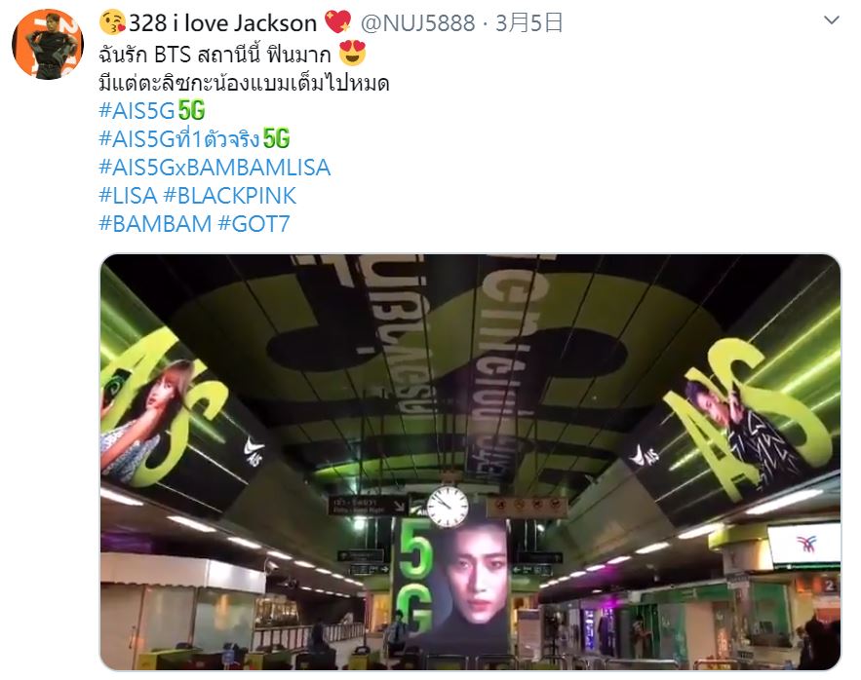Open hashtag #GOT7
Viewport: 861px width, 680px height.
(x=254, y=224)
